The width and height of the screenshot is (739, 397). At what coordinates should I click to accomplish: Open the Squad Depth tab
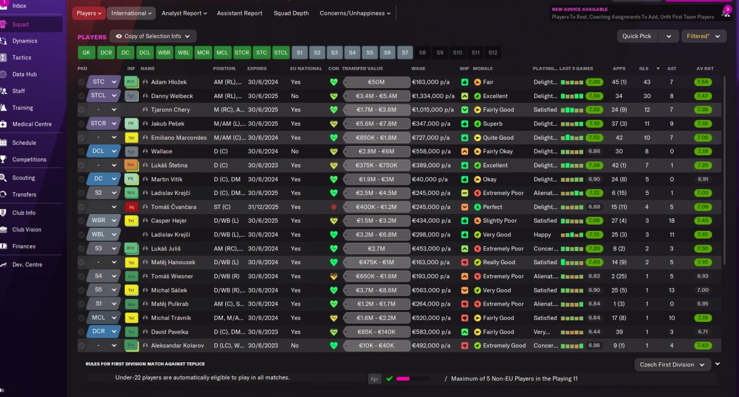(291, 13)
